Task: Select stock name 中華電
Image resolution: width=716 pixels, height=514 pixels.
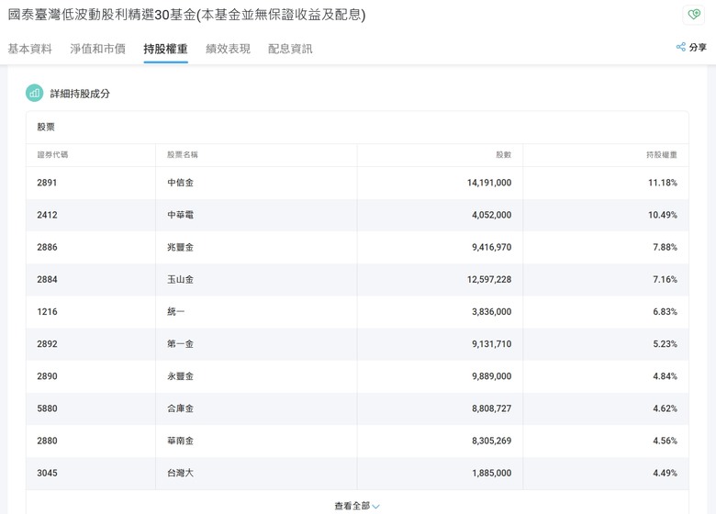Action: pyautogui.click(x=180, y=215)
